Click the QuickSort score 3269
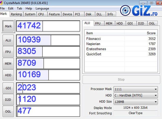The image size is (162, 119). click(x=152, y=54)
